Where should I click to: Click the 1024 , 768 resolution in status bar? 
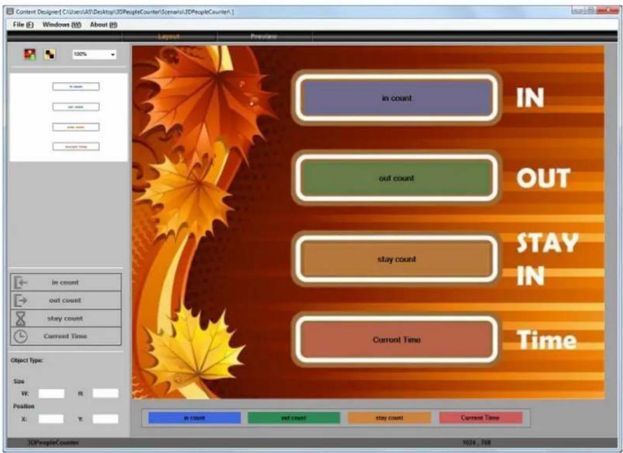[x=477, y=442]
